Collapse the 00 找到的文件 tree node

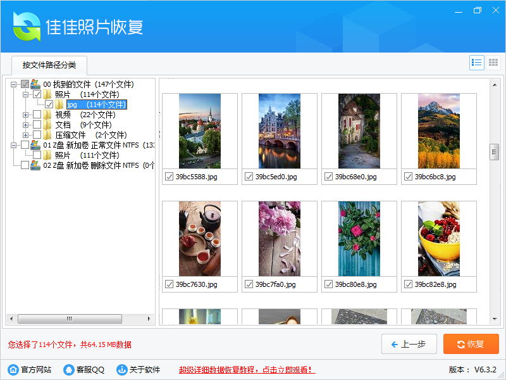(13, 84)
